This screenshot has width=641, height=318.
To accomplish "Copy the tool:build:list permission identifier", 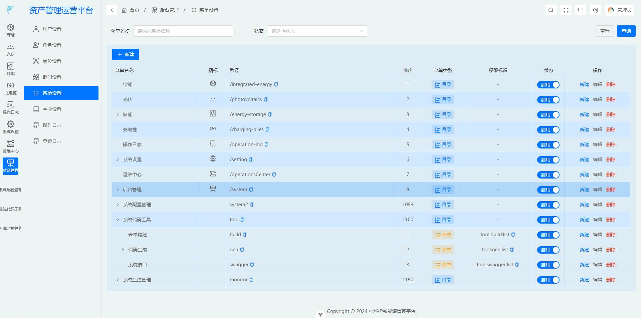I will click(513, 235).
